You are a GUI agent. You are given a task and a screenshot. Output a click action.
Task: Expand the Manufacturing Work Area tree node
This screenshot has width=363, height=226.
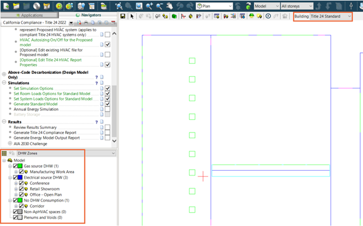16,171
